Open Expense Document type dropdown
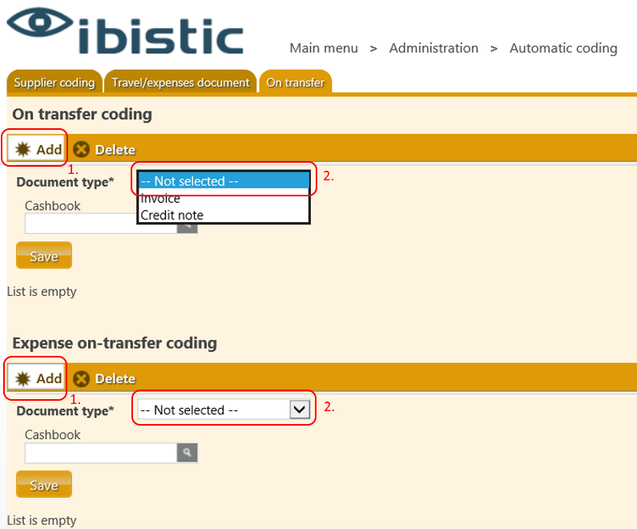Viewport: 637px width, 529px height. point(224,410)
